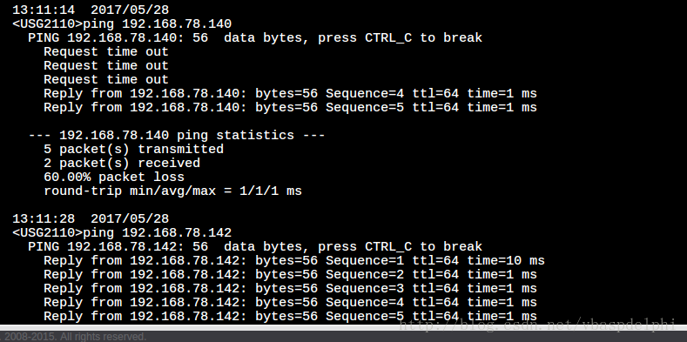Click the first Request time out line
Screen dimensions: 687x342
coord(106,51)
